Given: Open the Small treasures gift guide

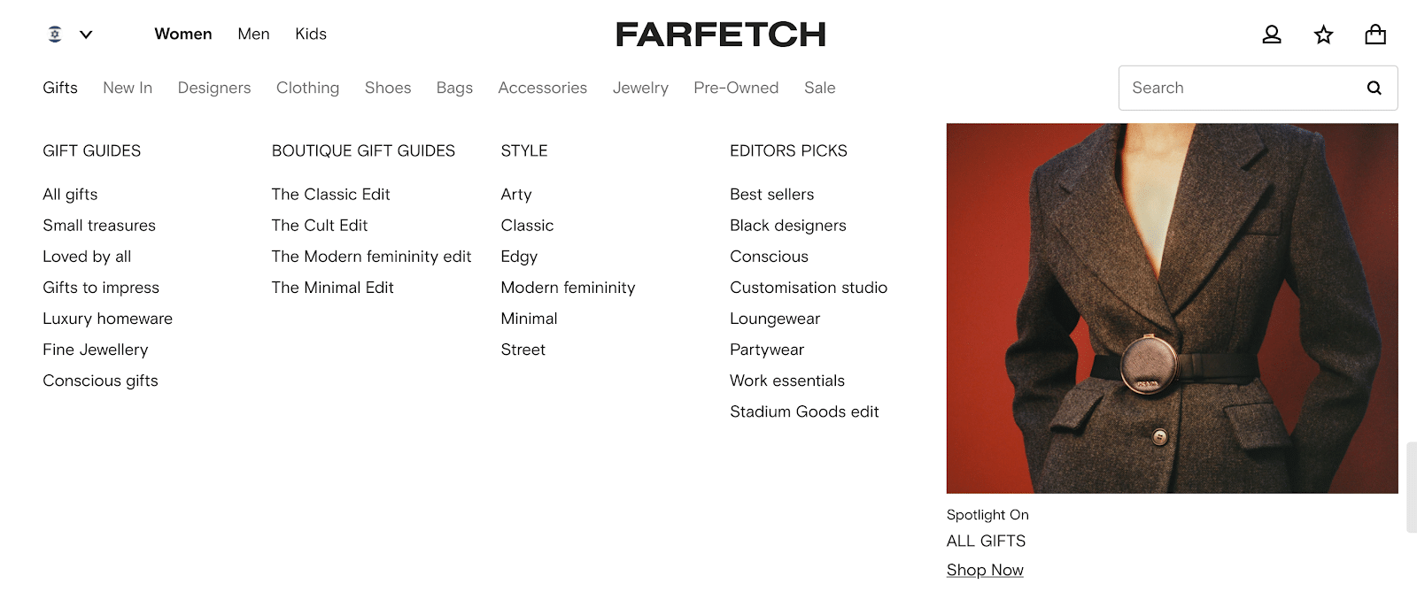Looking at the screenshot, I should pos(99,226).
